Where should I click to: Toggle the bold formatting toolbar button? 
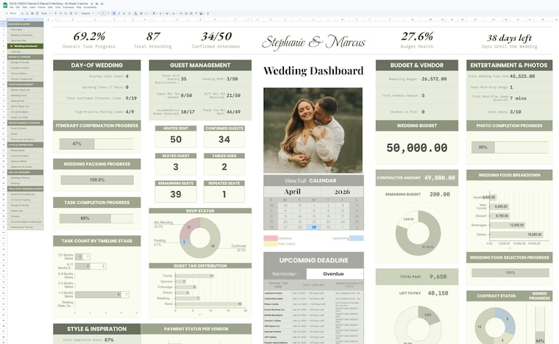tap(114, 13)
